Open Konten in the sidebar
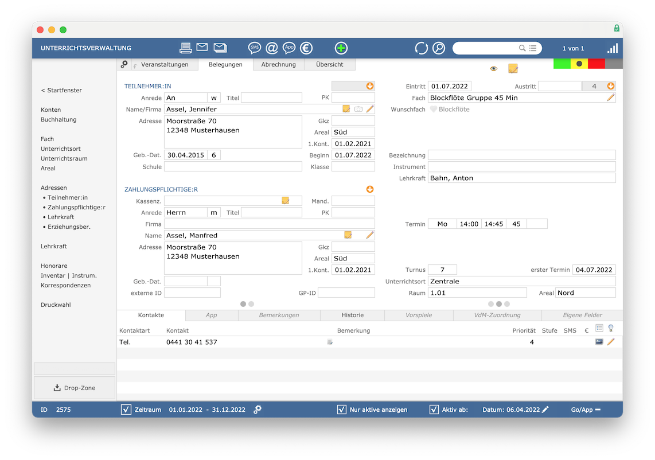 click(51, 110)
